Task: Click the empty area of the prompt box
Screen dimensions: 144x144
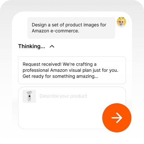Action: tap(60, 116)
